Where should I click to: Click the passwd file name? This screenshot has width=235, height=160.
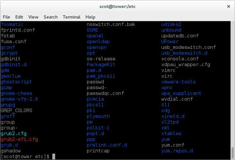[95, 82]
